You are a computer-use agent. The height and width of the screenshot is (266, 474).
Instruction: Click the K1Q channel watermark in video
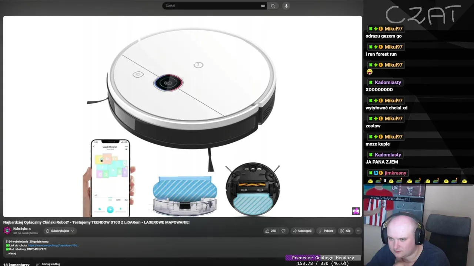coord(355,211)
